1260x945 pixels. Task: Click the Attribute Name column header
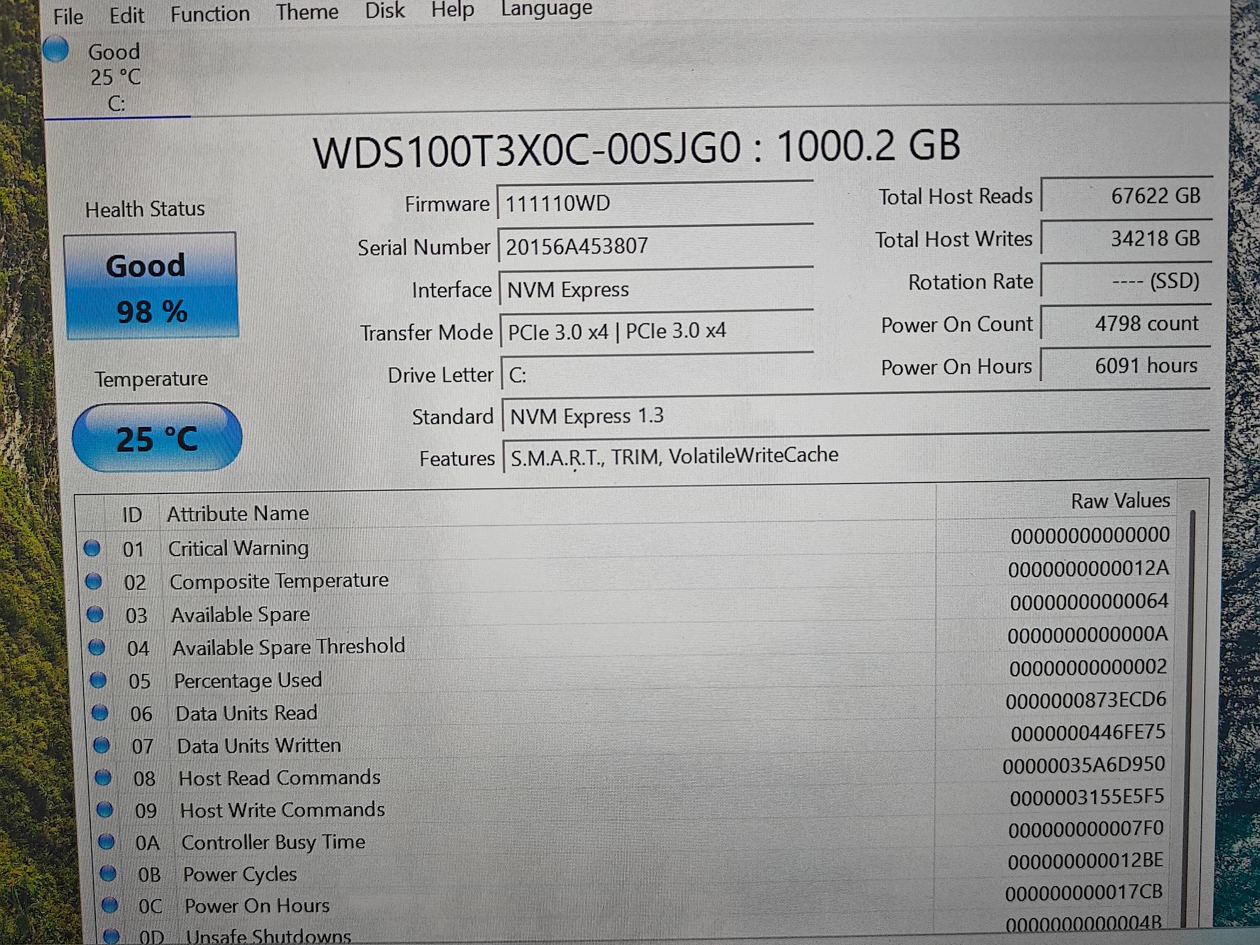click(x=238, y=513)
